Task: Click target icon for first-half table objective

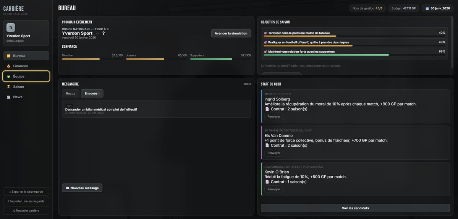Action: [x=265, y=33]
